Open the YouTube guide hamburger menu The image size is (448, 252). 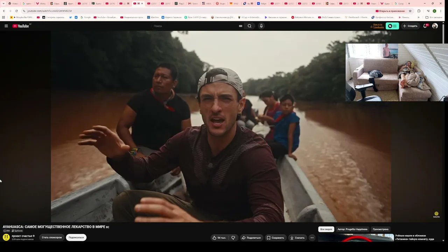pos(6,26)
